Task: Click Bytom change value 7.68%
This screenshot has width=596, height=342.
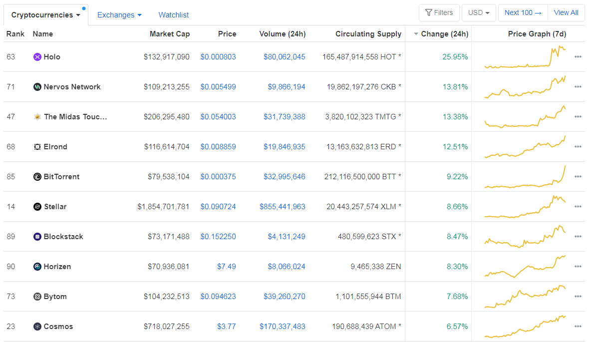Action: click(457, 297)
